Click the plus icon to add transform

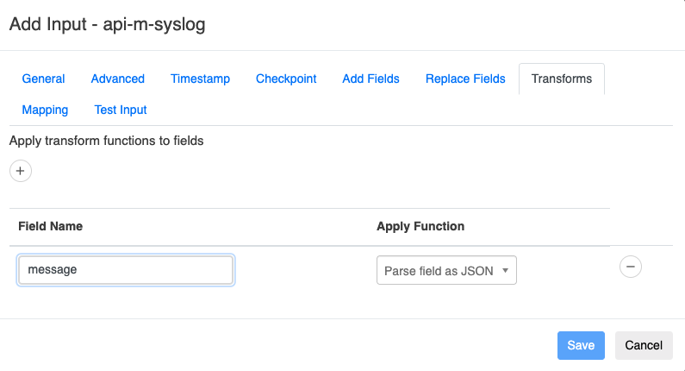pos(21,171)
